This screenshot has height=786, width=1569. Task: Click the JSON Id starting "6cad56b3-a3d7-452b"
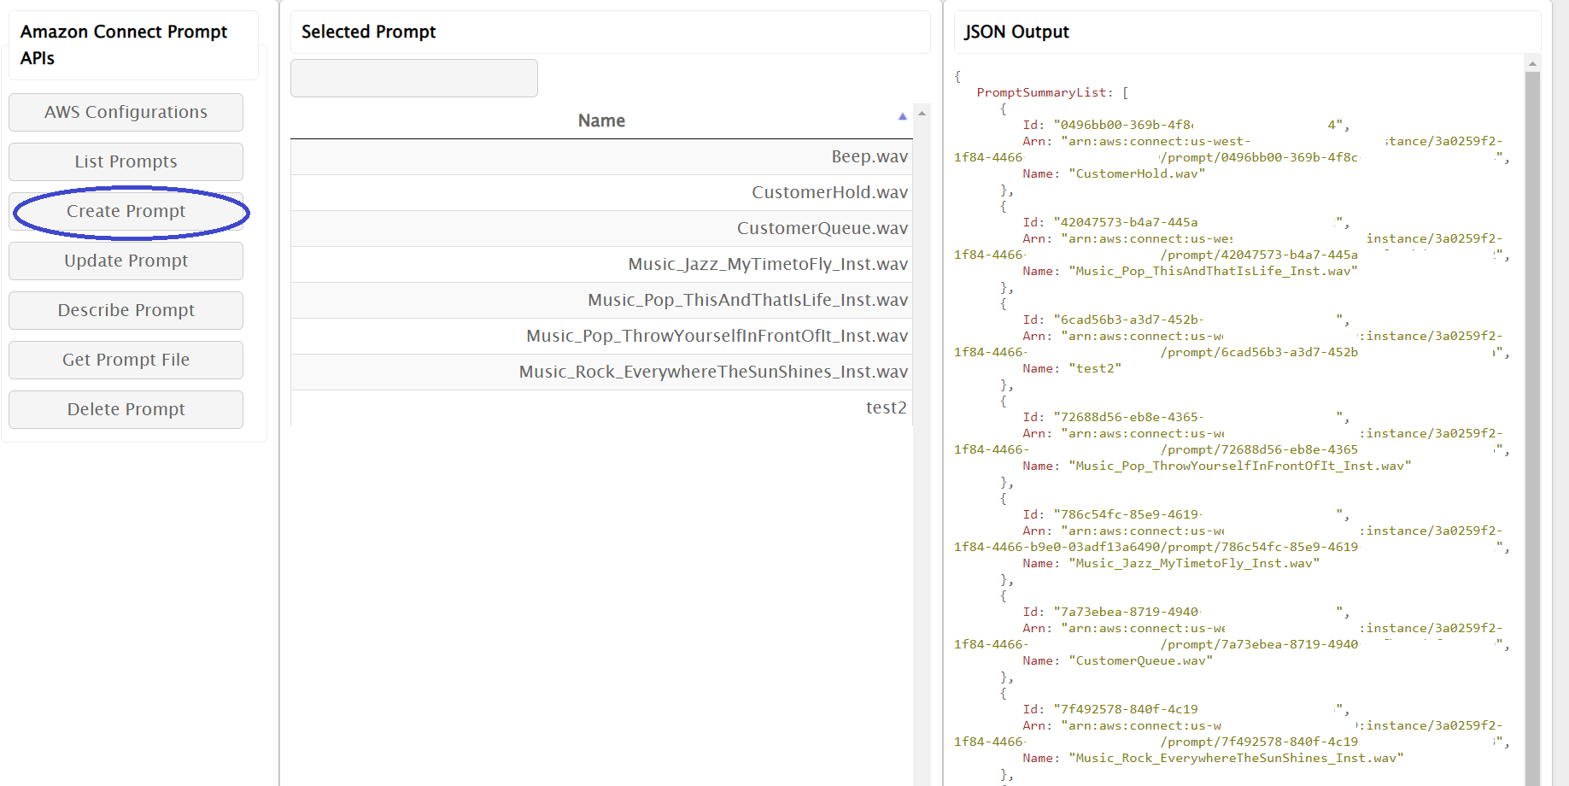pos(1127,320)
